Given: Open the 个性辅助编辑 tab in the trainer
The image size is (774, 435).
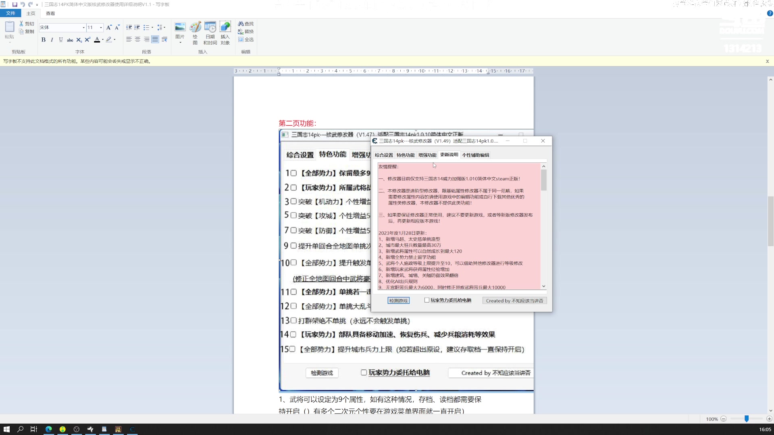Looking at the screenshot, I should pos(476,155).
